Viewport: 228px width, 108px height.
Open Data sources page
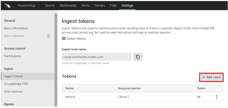tap(13, 91)
